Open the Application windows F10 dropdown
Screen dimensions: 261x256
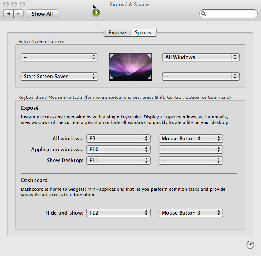tap(118, 150)
